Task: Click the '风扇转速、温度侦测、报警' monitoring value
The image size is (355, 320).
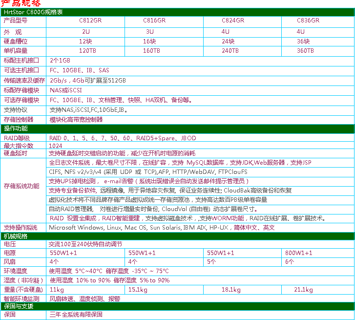Action: point(85,299)
